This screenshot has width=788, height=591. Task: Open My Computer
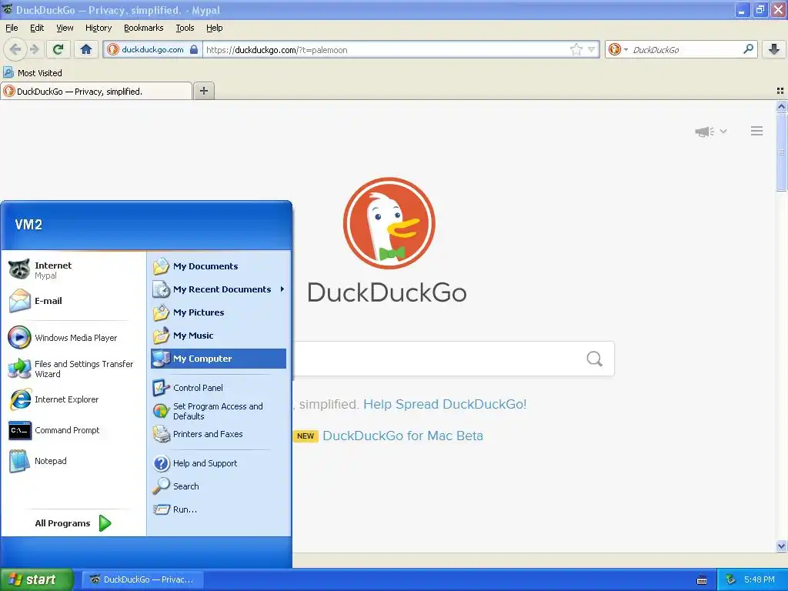click(x=218, y=359)
